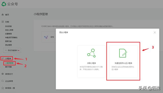Viewport: 163px width, 93px height.
Task: Go to 投票管理 in the sidebar
Action: (x=8, y=34)
